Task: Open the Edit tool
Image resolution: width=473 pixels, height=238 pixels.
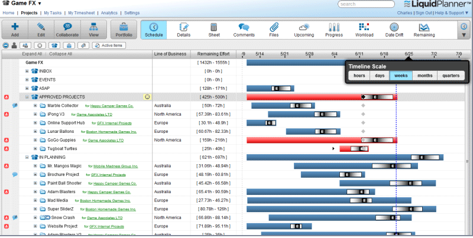Action: 41,30
